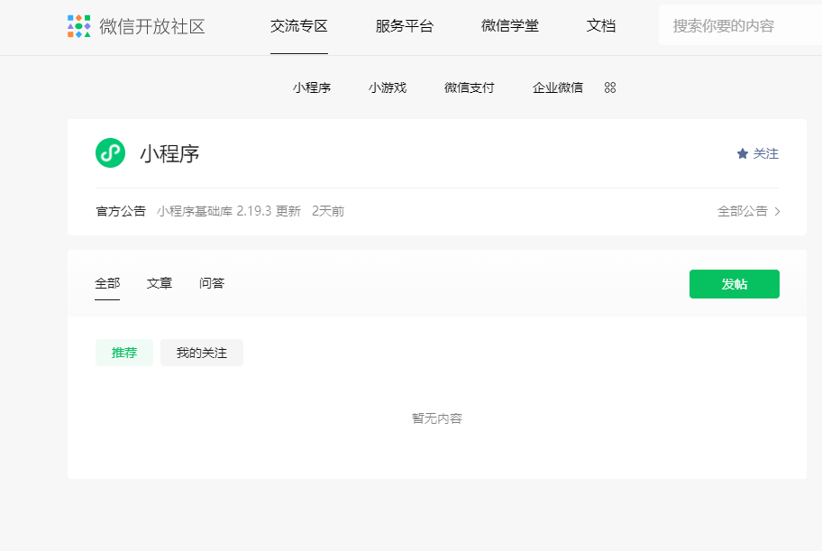Switch to the 文章 content tab

click(160, 283)
